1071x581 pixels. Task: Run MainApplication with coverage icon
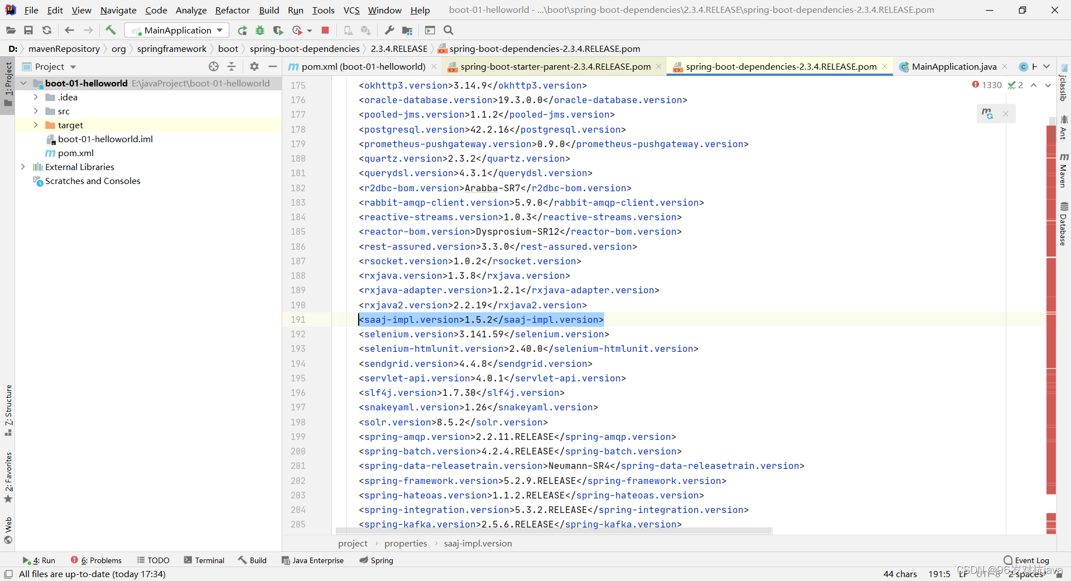(278, 30)
